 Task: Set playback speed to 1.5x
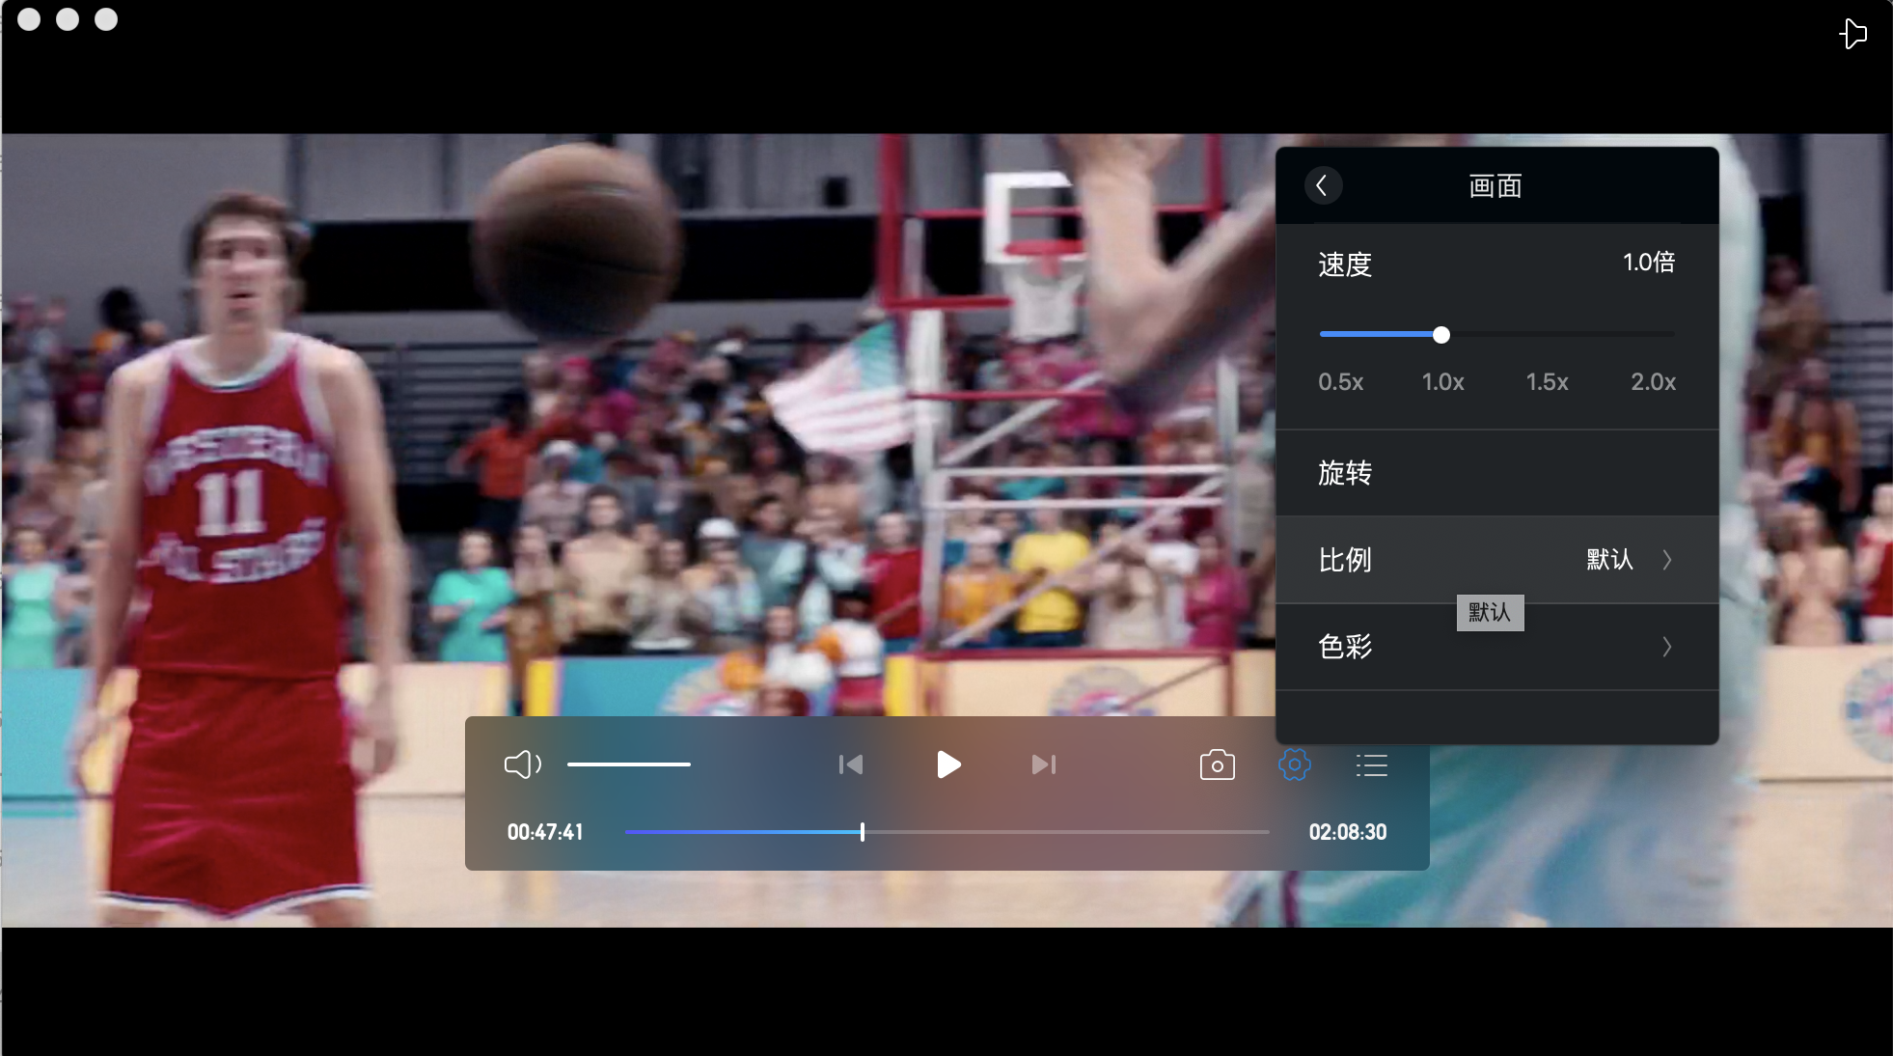click(x=1548, y=382)
